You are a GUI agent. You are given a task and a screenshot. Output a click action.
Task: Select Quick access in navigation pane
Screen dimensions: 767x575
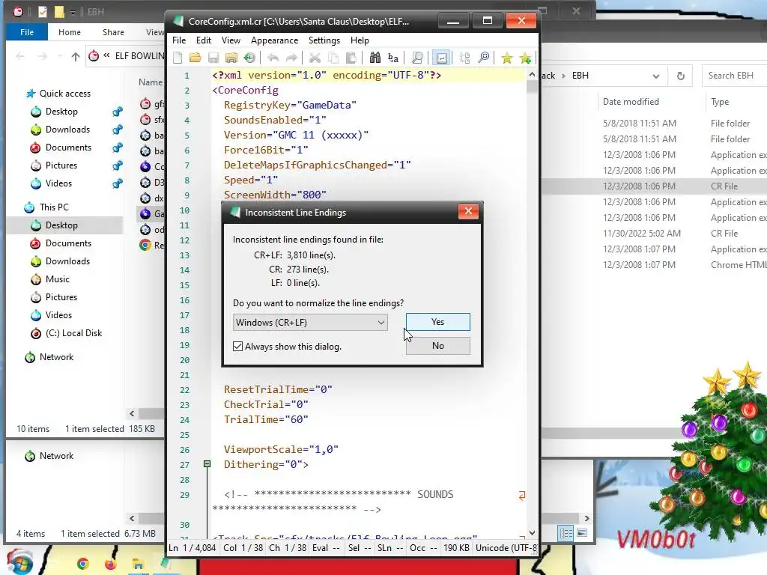[64, 94]
